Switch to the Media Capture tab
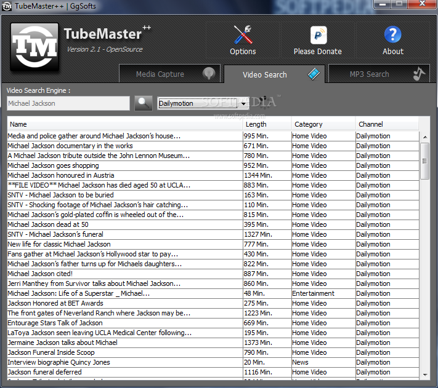This screenshot has height=388, width=438. click(169, 74)
